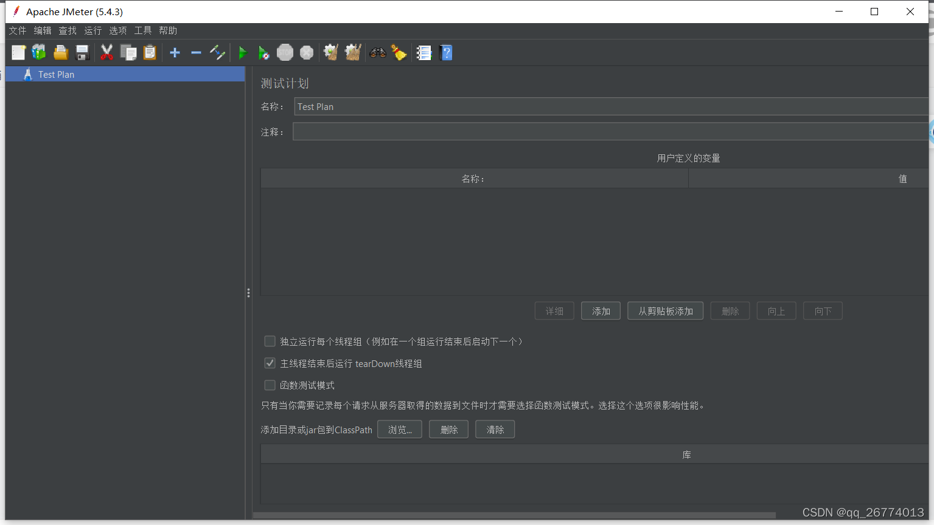Click the 清除 ClassPath button

(495, 430)
